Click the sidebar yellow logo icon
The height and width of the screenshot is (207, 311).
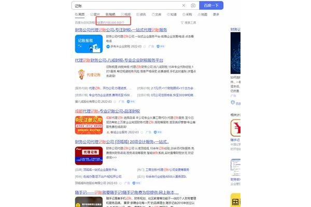[x=235, y=200]
